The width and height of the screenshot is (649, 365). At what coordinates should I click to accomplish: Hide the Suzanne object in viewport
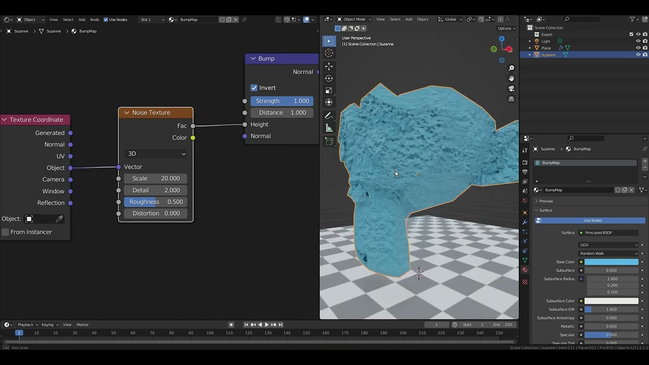click(638, 54)
